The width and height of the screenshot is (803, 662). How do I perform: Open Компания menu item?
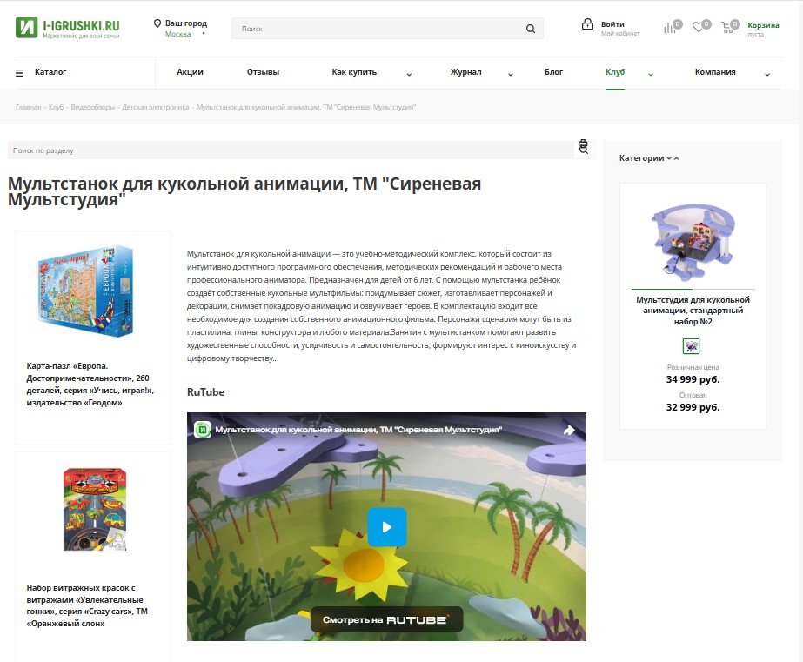click(715, 72)
